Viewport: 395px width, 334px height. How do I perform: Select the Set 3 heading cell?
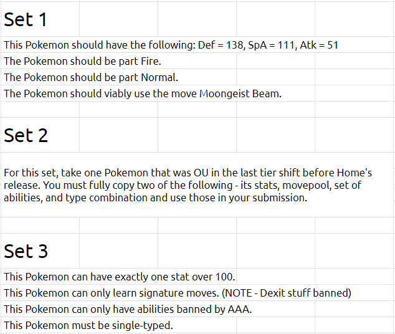point(40,251)
